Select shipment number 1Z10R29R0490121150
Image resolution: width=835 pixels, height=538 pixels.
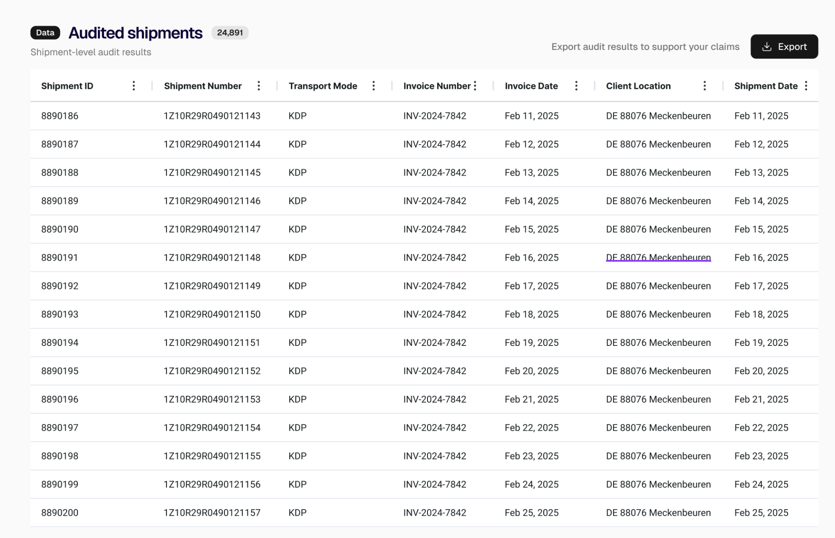tap(212, 314)
